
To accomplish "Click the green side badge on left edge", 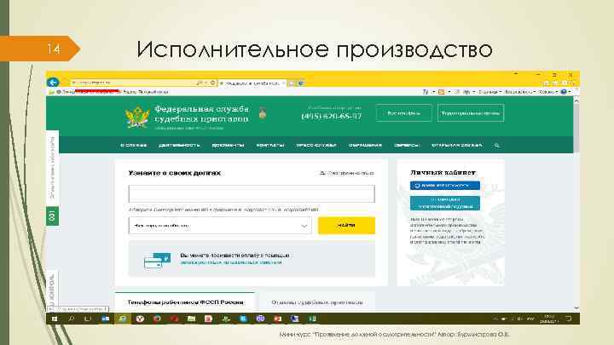I will pos(53,216).
